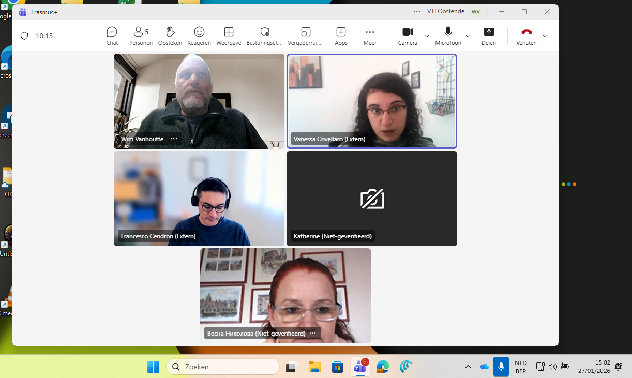Open the notification center icon
Screen dimensions: 632x378
click(619, 367)
